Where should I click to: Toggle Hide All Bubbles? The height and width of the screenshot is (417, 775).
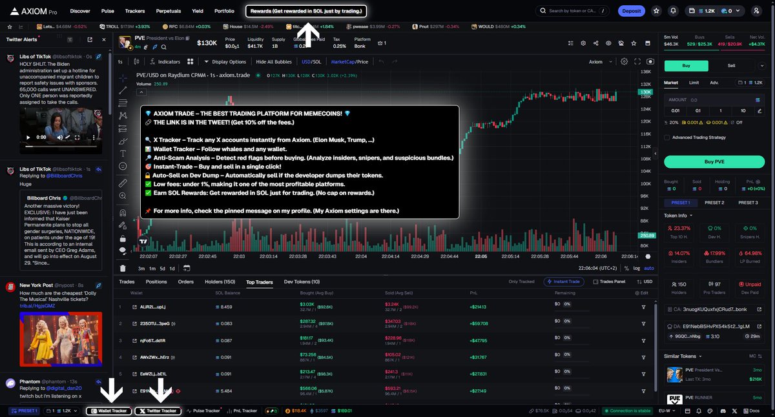(x=274, y=61)
